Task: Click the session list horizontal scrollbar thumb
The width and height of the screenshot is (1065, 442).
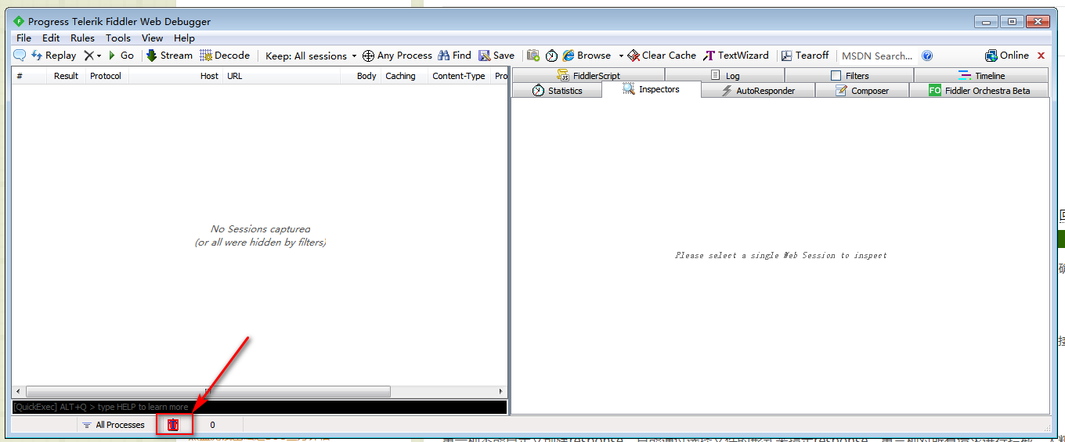Action: pyautogui.click(x=208, y=391)
